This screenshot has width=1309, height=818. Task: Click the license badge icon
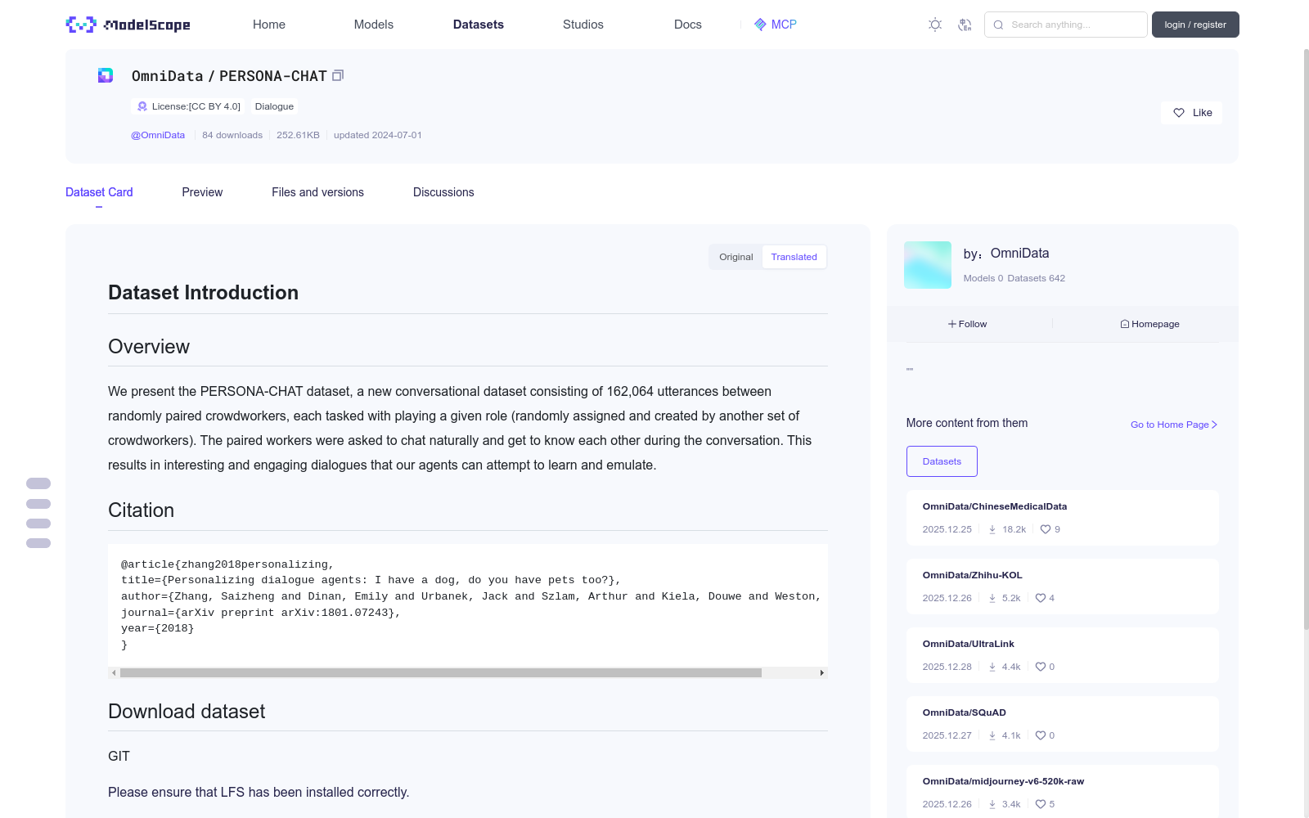142,106
